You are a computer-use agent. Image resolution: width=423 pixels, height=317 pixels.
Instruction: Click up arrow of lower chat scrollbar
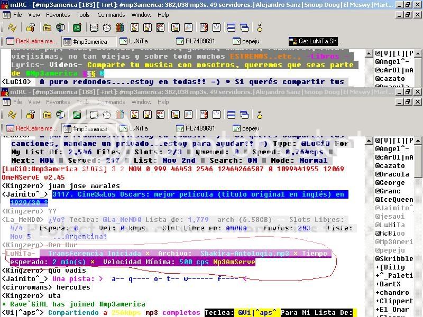(x=369, y=141)
